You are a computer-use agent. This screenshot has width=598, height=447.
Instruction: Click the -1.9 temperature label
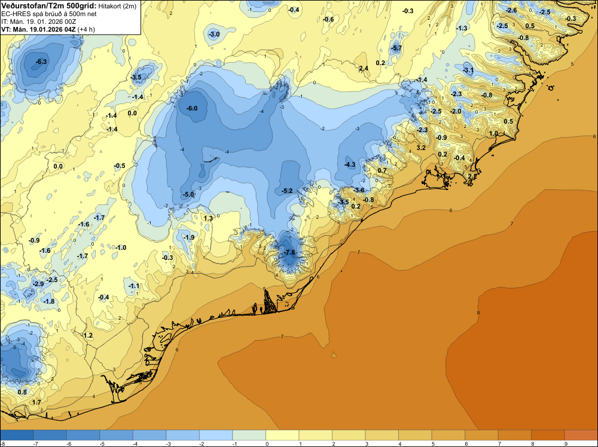pos(189,237)
